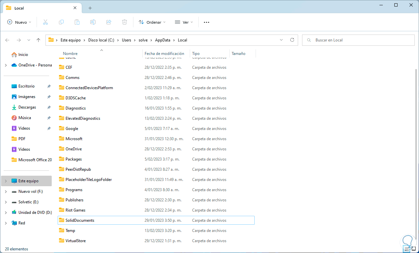Click Users in the address breadcrumb
The height and width of the screenshot is (253, 419).
[x=126, y=40]
